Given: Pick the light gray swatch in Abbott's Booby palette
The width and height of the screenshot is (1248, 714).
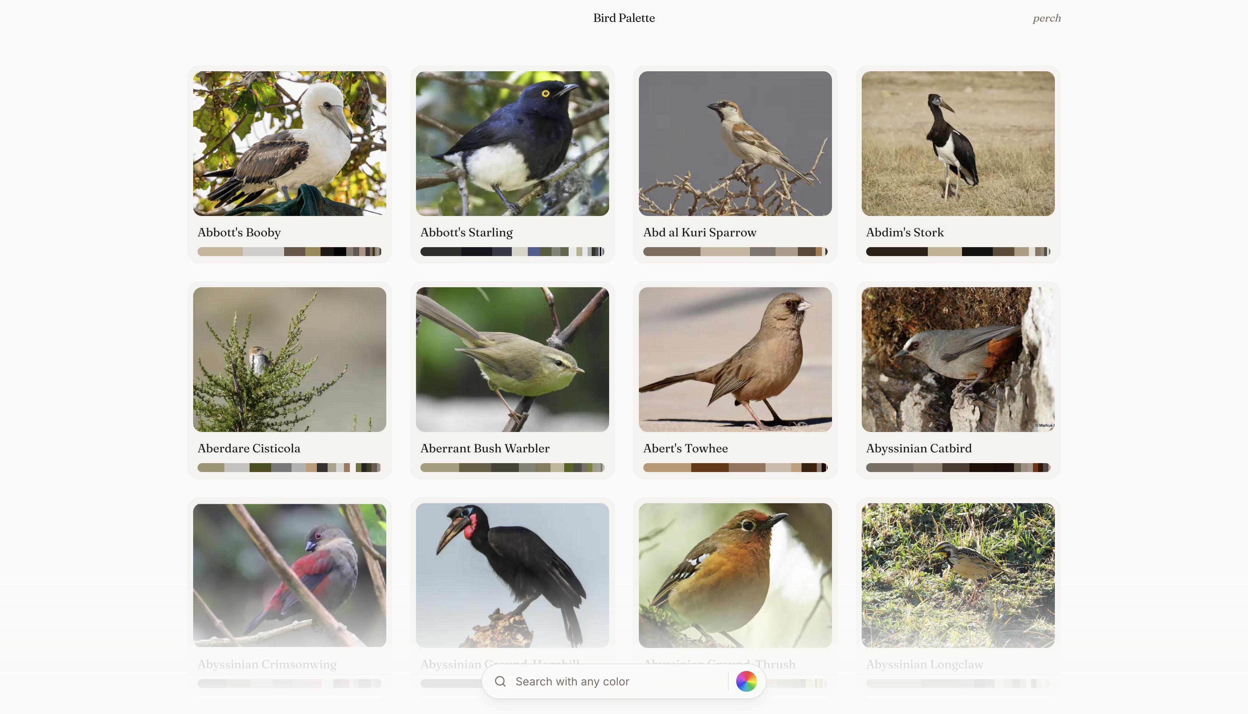Looking at the screenshot, I should coord(263,252).
